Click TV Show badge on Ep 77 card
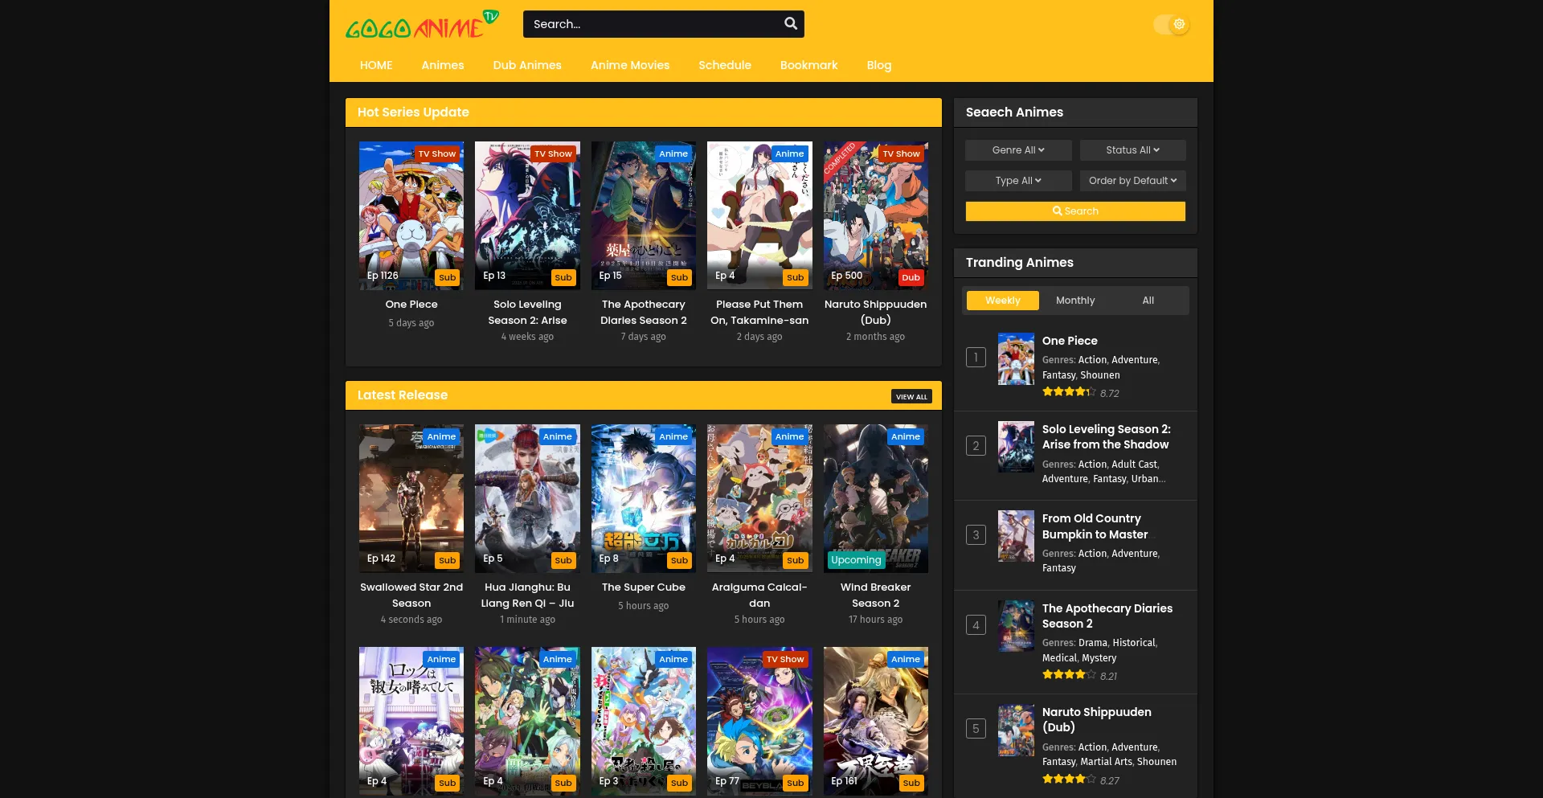The height and width of the screenshot is (798, 1543). (785, 659)
